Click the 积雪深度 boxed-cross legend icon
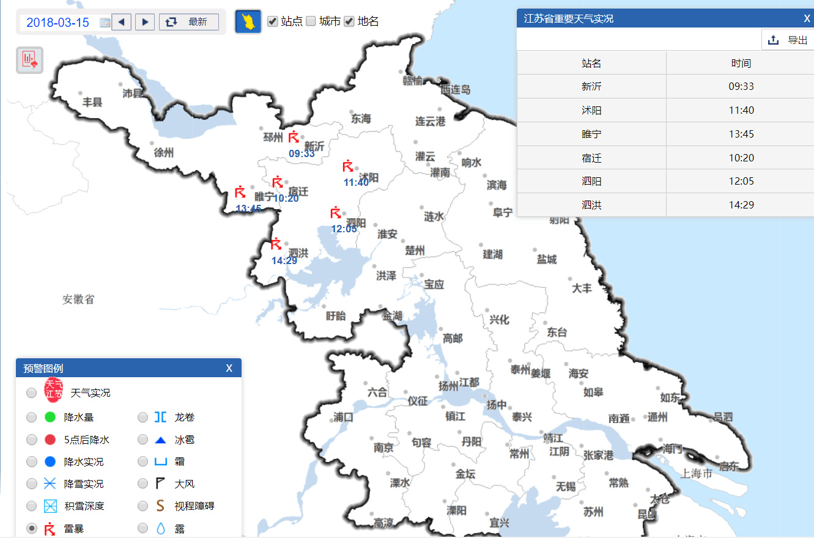This screenshot has height=538, width=814. [50, 506]
